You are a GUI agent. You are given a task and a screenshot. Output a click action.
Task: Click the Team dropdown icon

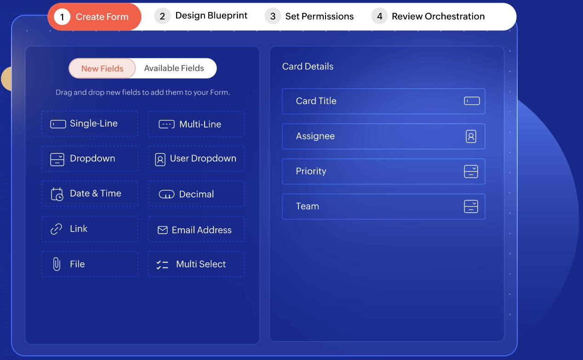click(x=471, y=206)
